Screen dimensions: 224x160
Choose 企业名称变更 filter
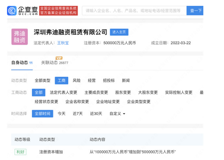pyautogui.click(x=77, y=102)
